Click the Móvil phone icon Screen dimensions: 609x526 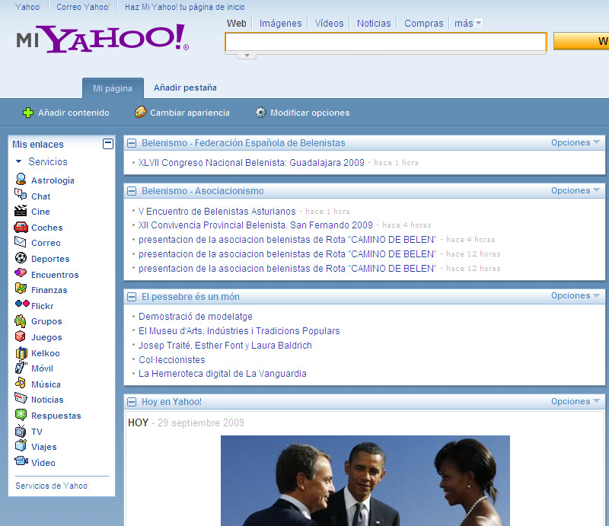(x=21, y=368)
